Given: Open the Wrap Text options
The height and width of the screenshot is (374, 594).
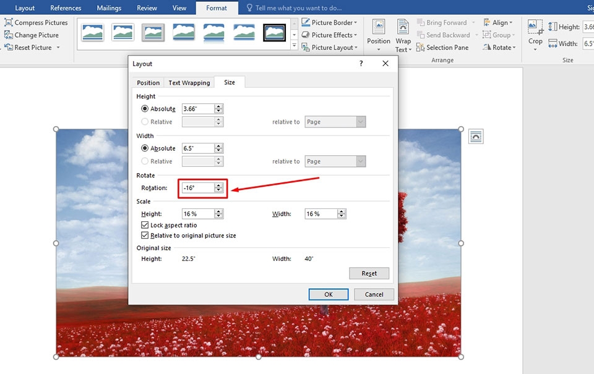Looking at the screenshot, I should [403, 35].
